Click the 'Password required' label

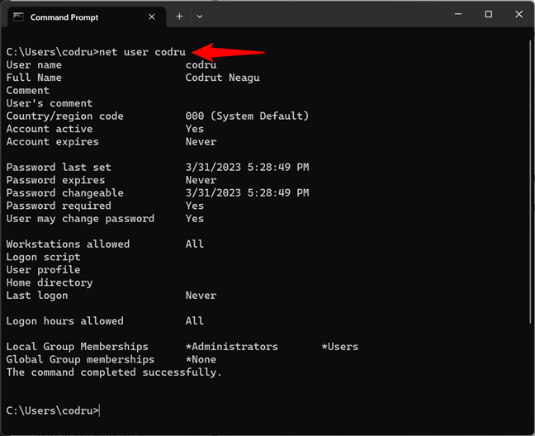click(59, 206)
